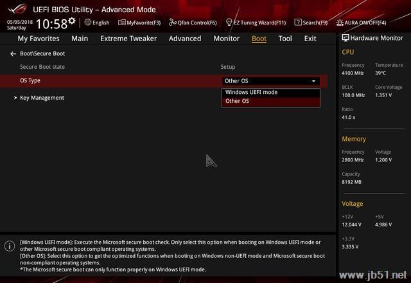Click +5V reading 4.986 V

[x=383, y=224]
